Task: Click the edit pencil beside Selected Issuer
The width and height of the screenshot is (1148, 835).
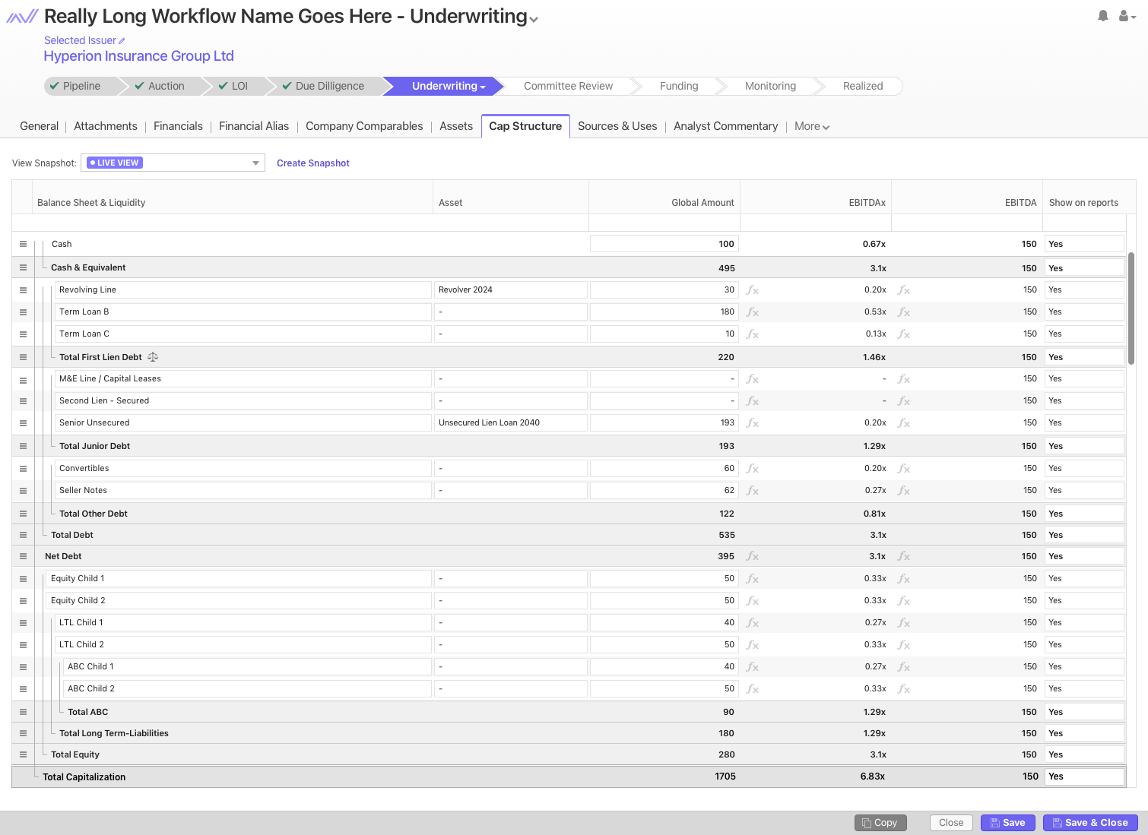Action: 122,41
